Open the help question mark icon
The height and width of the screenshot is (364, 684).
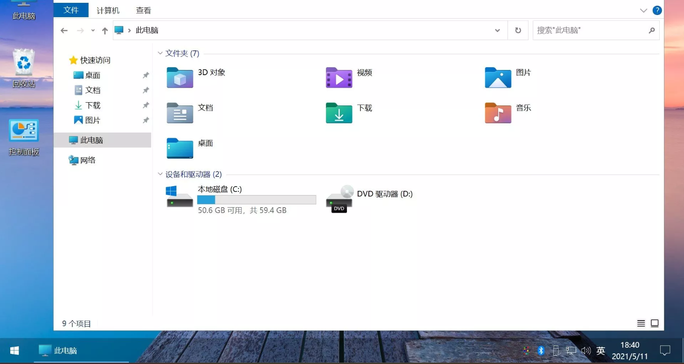pos(657,10)
